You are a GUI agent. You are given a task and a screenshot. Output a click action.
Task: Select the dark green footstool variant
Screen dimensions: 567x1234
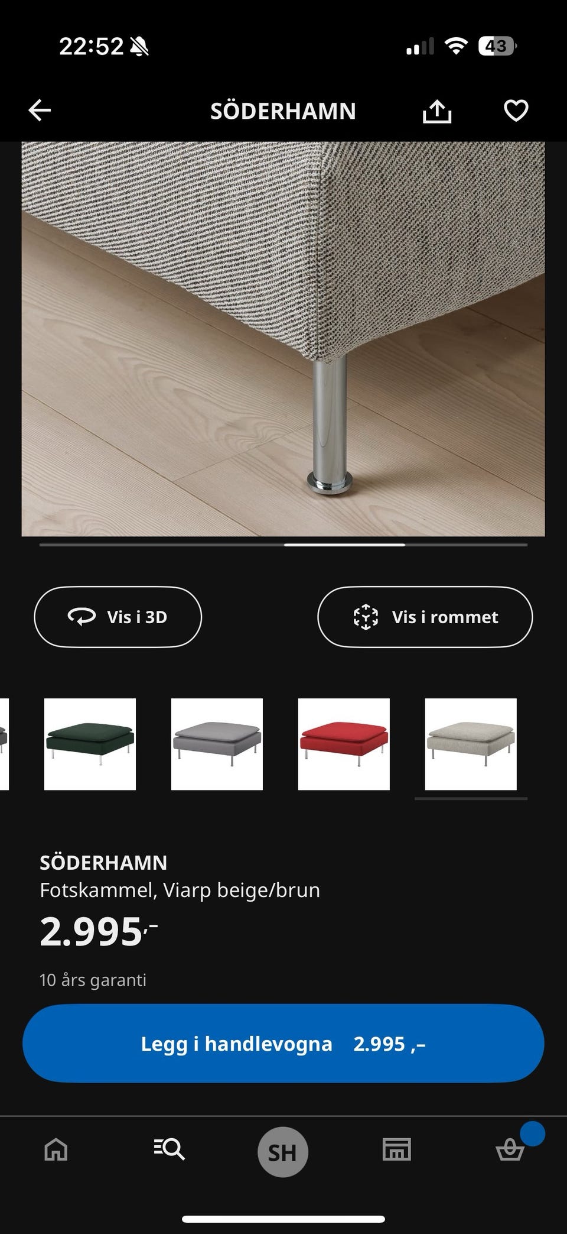point(90,744)
